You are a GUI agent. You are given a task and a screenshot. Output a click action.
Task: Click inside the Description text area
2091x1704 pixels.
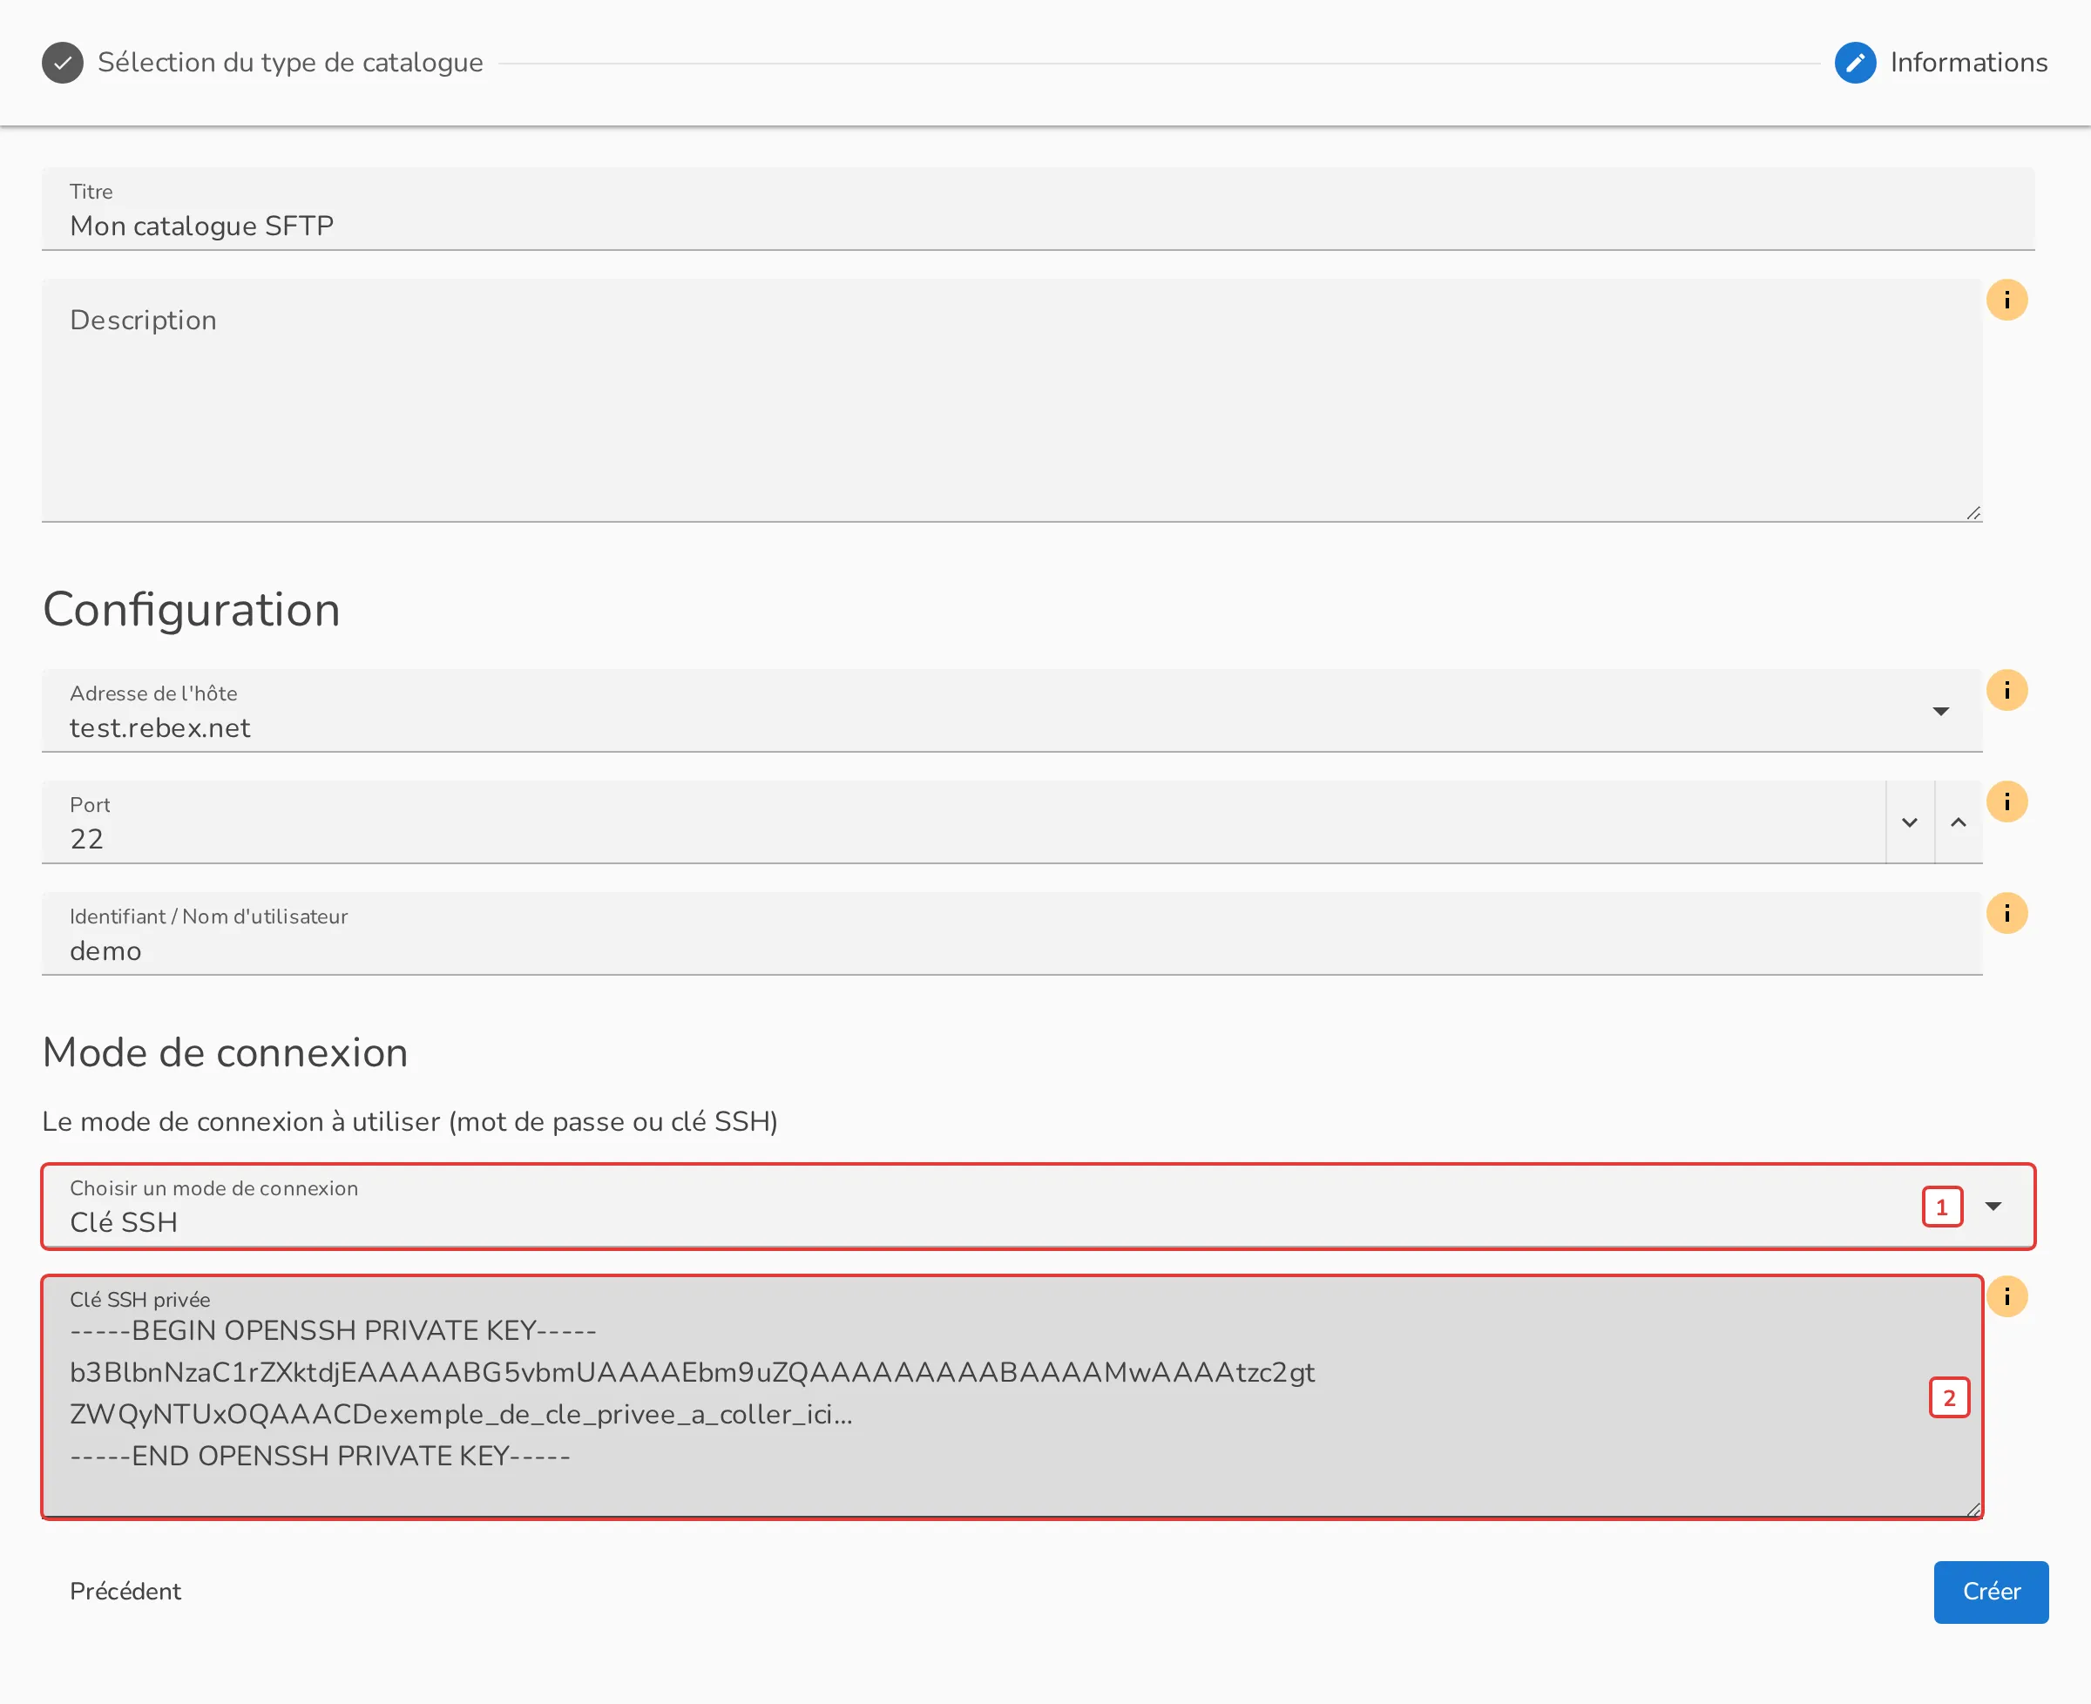click(x=1012, y=401)
